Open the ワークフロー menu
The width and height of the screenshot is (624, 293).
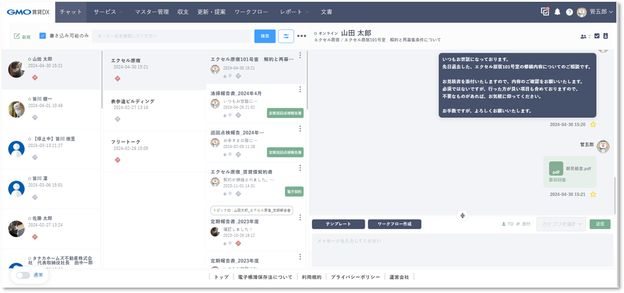point(251,12)
